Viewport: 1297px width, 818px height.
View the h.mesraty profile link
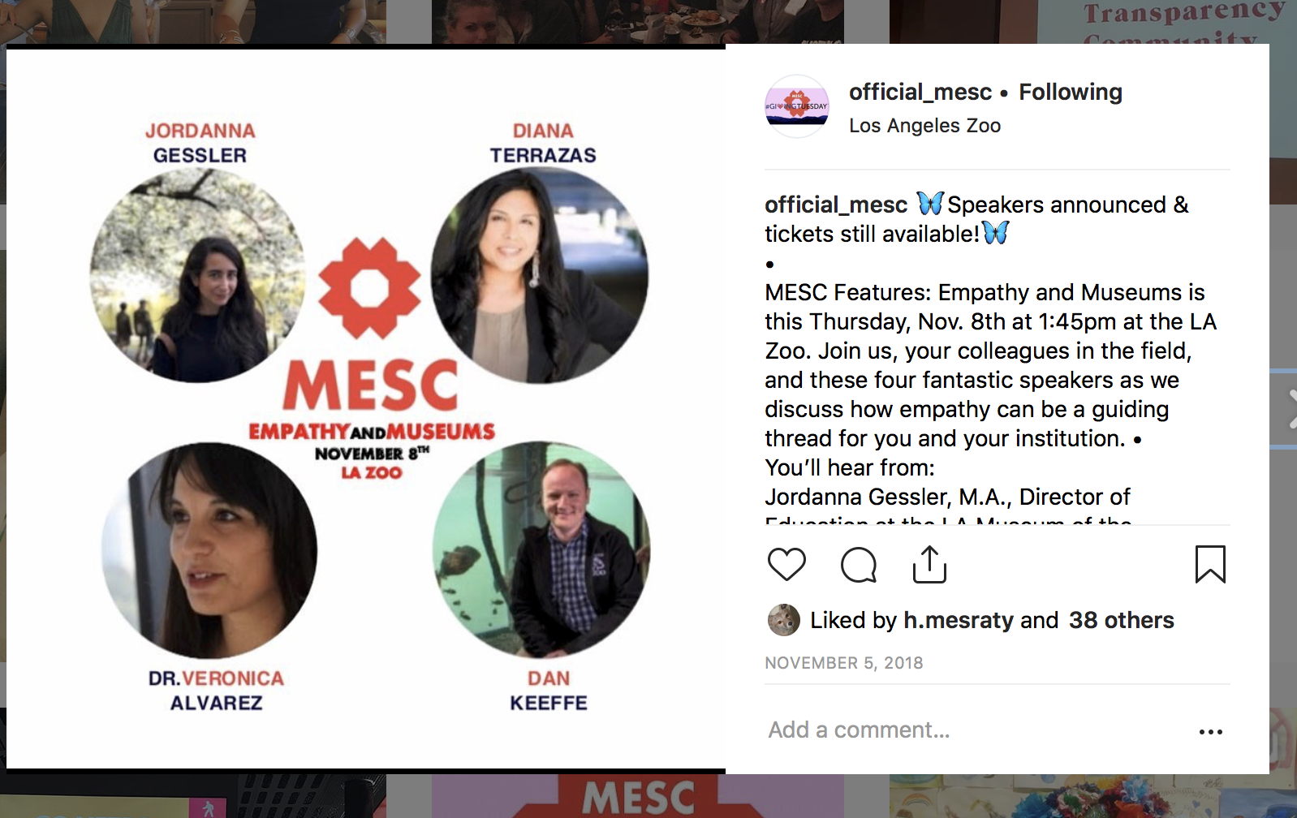point(959,620)
